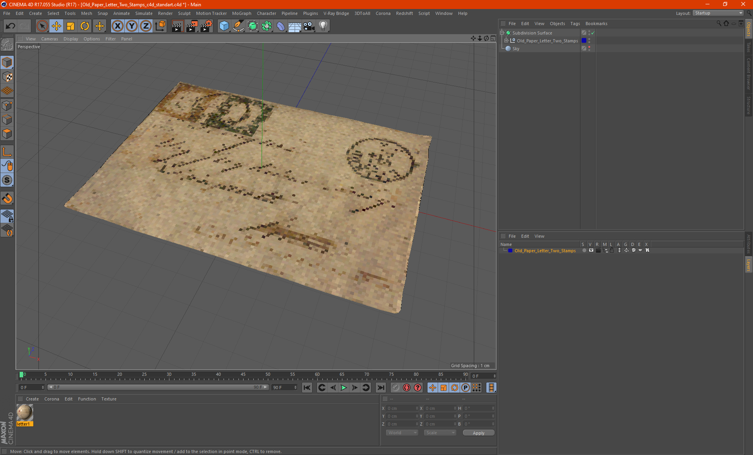Toggle viewport maximize icon
The image size is (753, 455).
493,38
